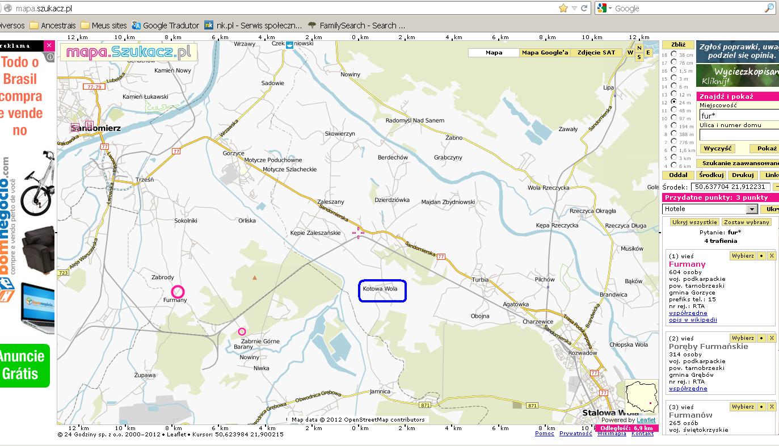The image size is (779, 446).
Task: Click the Środkuj button
Action: 711,175
